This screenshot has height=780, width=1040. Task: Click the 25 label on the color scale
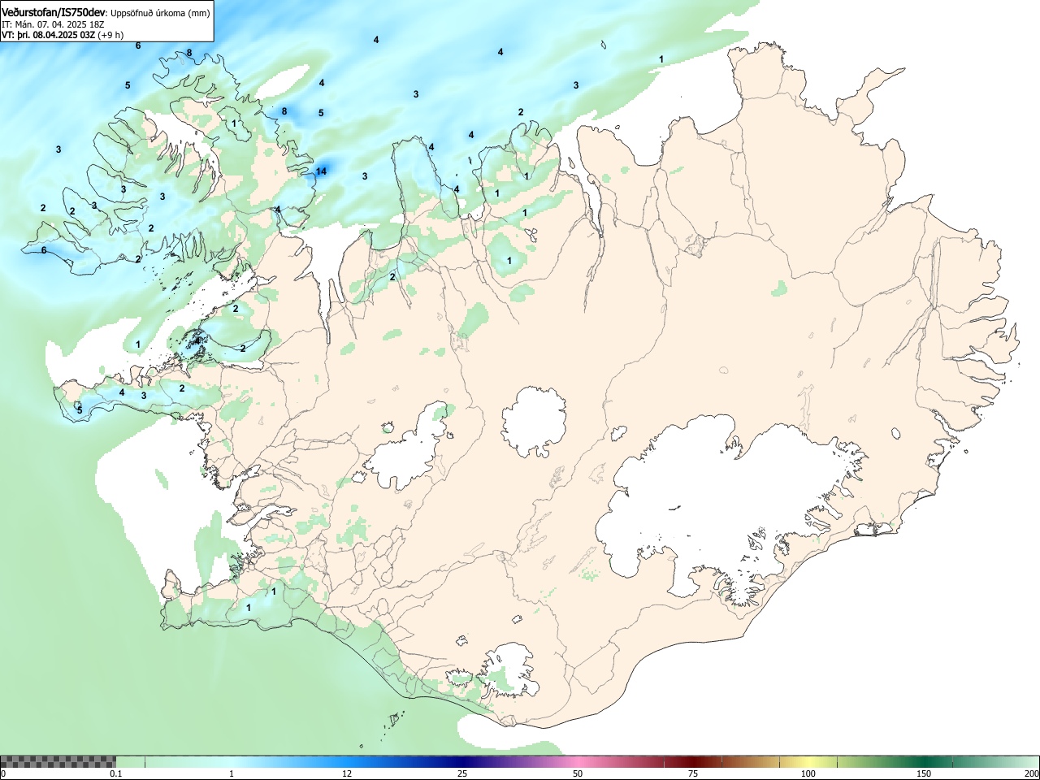click(x=462, y=773)
